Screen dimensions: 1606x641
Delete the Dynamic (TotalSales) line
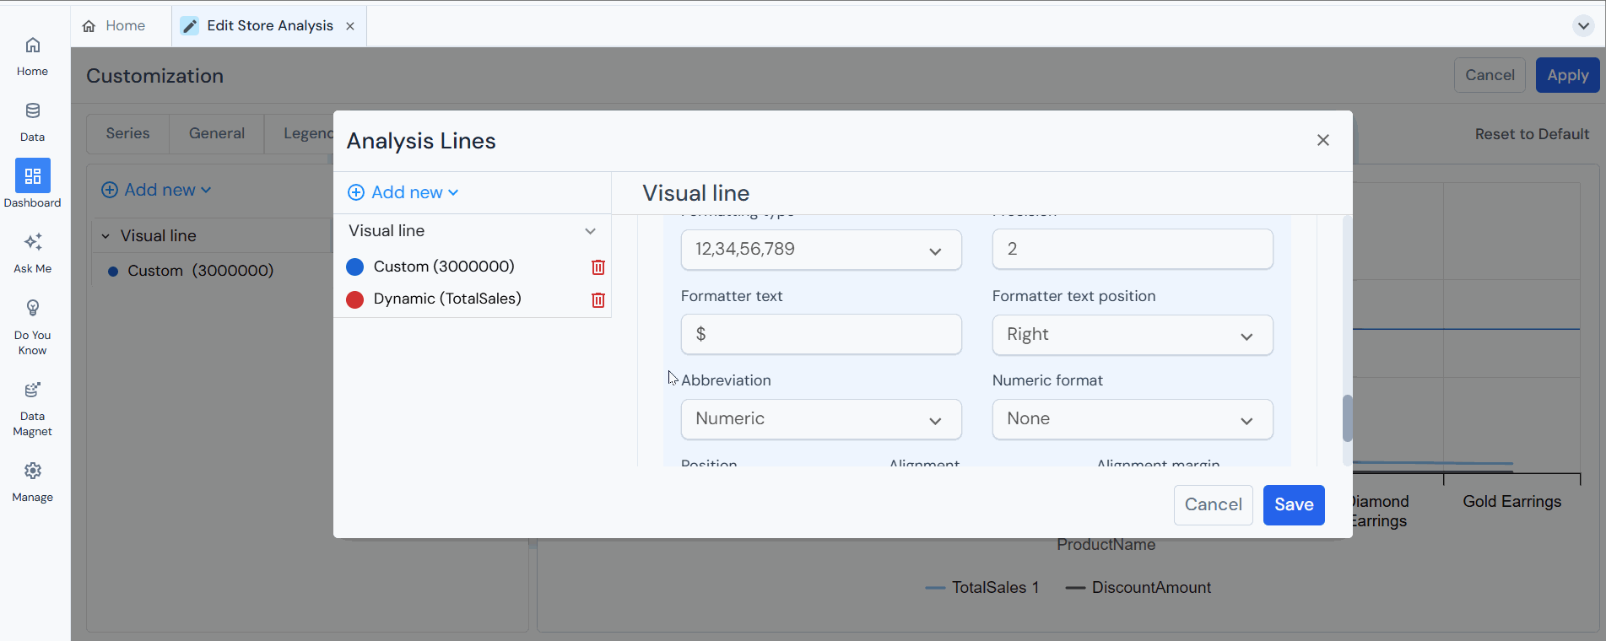point(598,300)
